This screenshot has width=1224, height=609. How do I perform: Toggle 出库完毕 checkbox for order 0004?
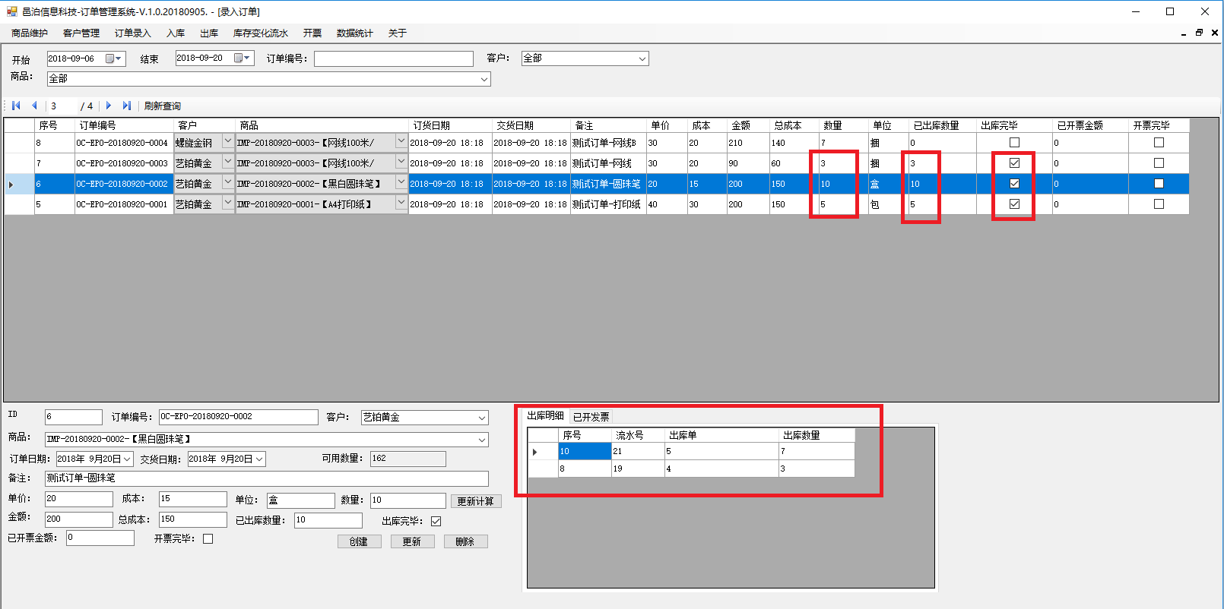coord(1014,143)
